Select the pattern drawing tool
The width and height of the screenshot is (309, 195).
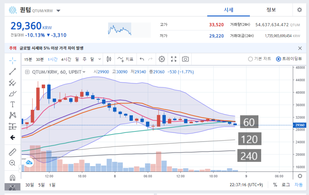13,115
